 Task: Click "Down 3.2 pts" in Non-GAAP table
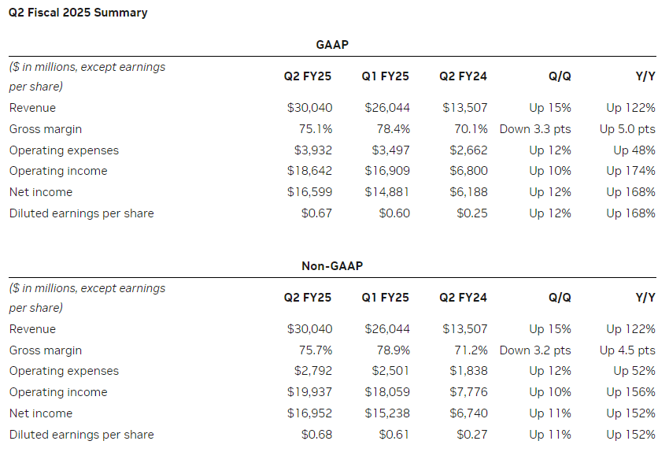[535, 350]
